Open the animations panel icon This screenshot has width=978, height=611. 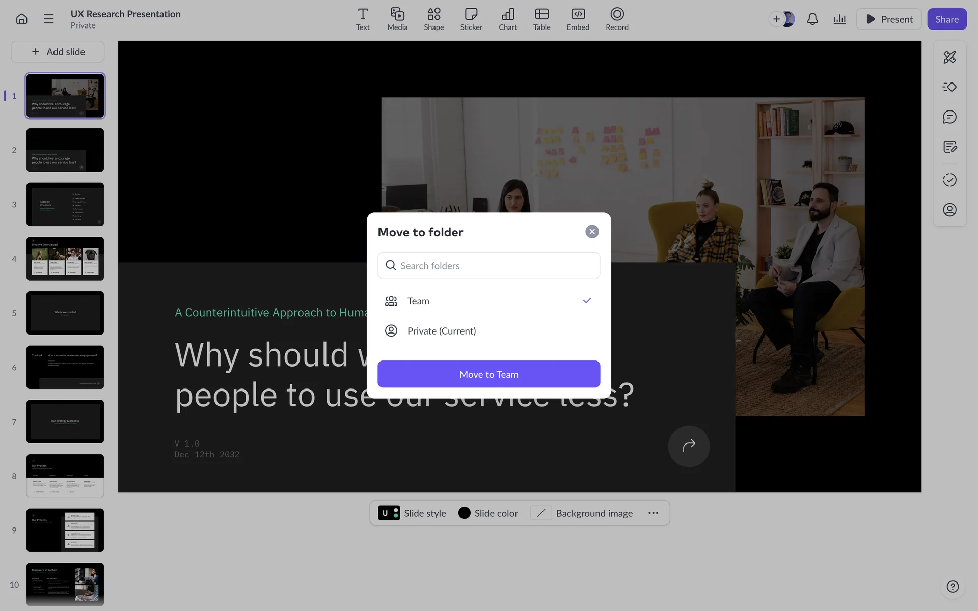[x=949, y=87]
